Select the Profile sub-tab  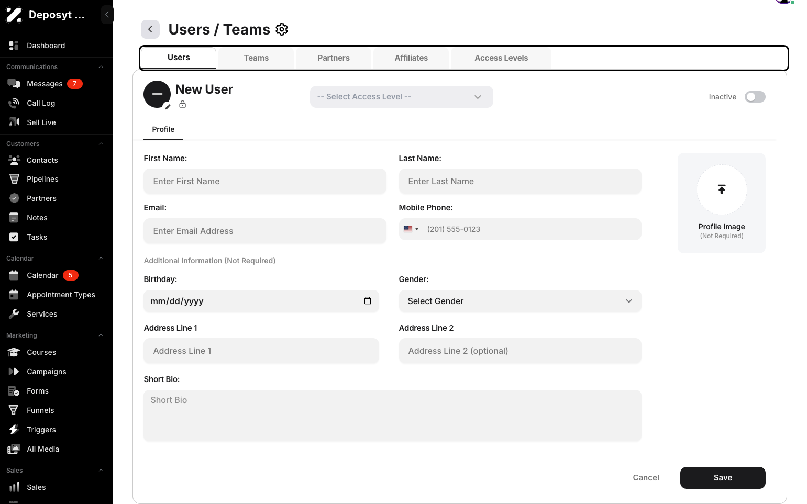pos(163,129)
